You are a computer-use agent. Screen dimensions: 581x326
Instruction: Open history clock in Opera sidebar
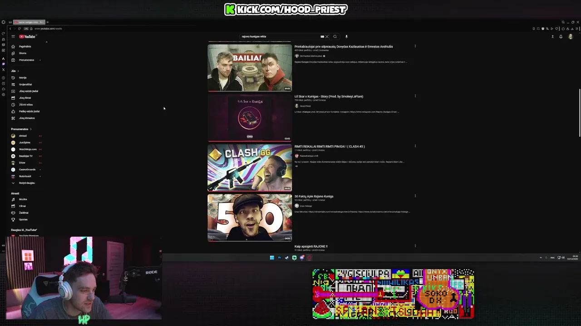(x=4, y=83)
